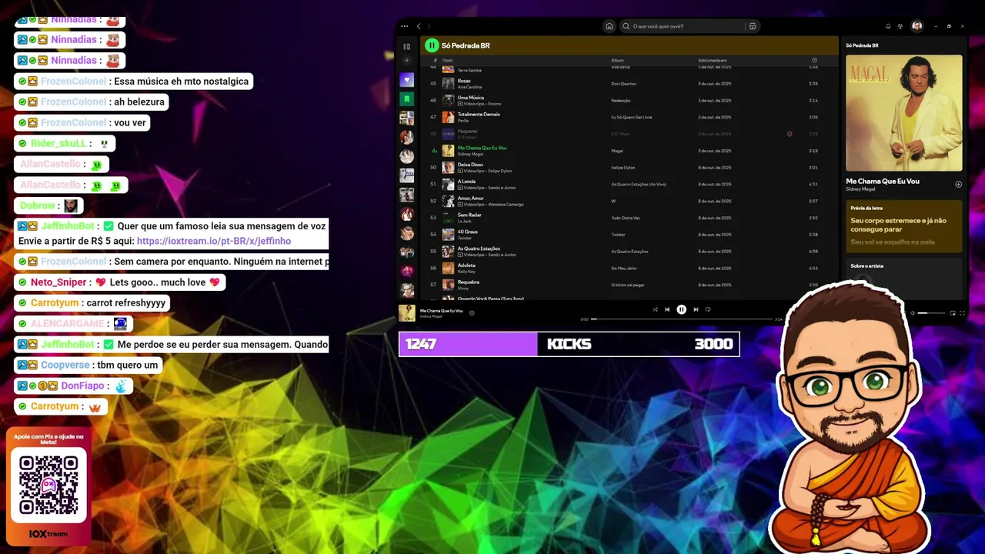Screen dimensions: 985x554
Task: Click the 'Só Pedrada BR' right panel heading
Action: click(x=860, y=45)
